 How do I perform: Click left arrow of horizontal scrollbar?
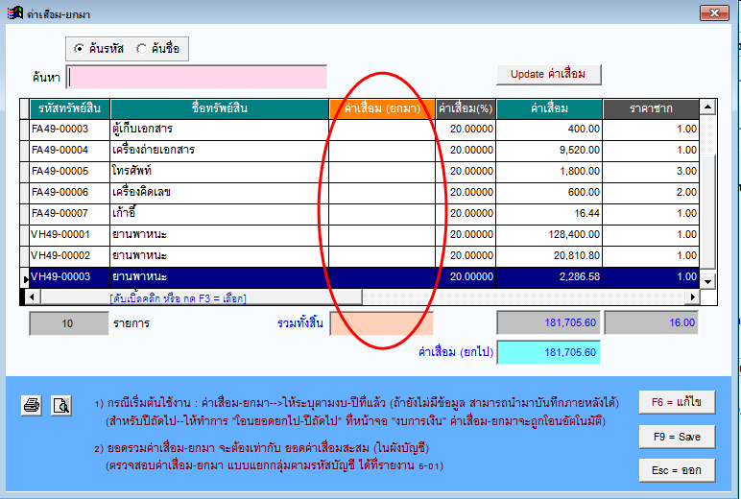pyautogui.click(x=32, y=297)
